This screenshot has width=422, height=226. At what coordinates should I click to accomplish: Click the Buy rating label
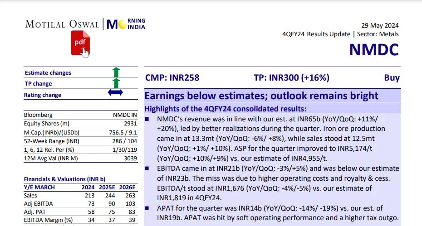pyautogui.click(x=392, y=77)
